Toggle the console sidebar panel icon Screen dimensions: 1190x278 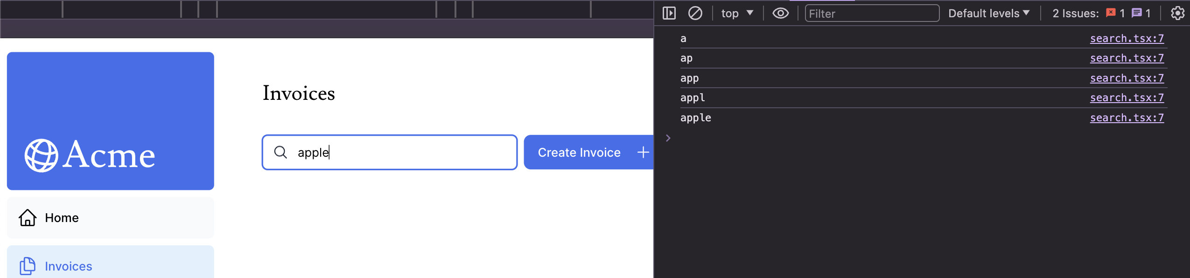coord(669,13)
